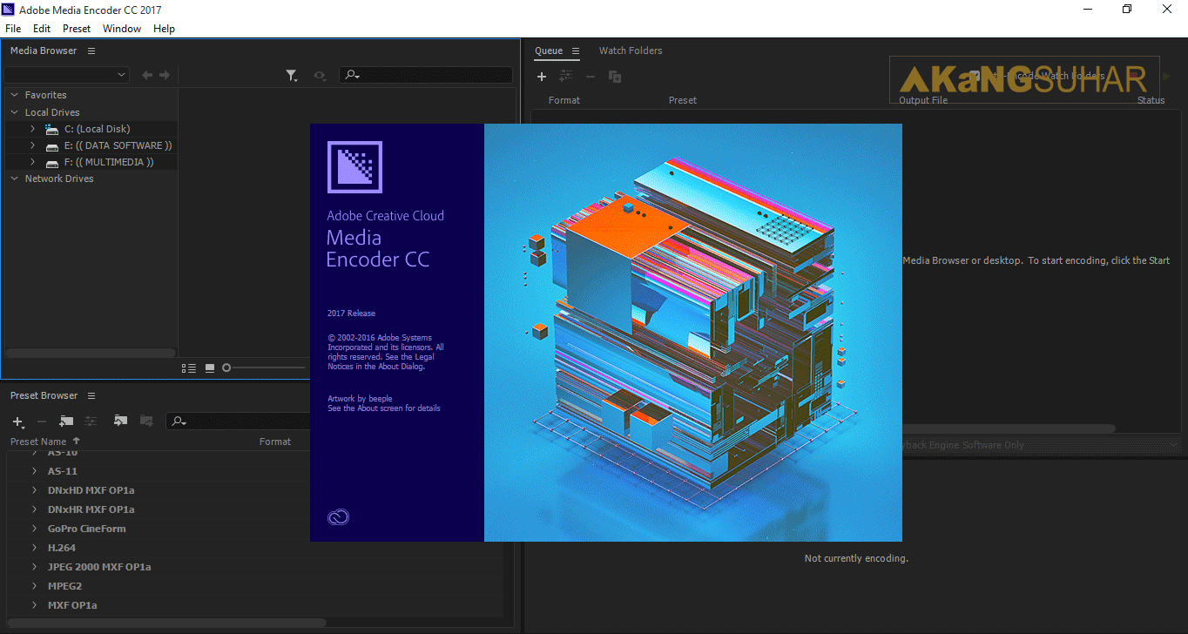Image resolution: width=1188 pixels, height=634 pixels.
Task: Expand the MPEG2 preset group
Action: [35, 586]
